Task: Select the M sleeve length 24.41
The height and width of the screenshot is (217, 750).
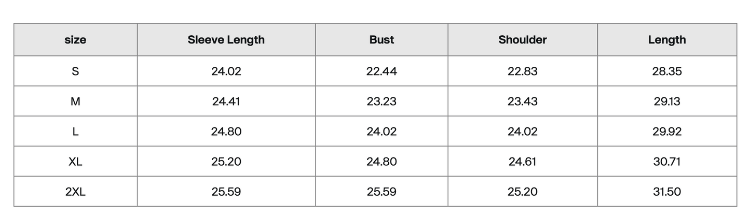Action: click(226, 102)
